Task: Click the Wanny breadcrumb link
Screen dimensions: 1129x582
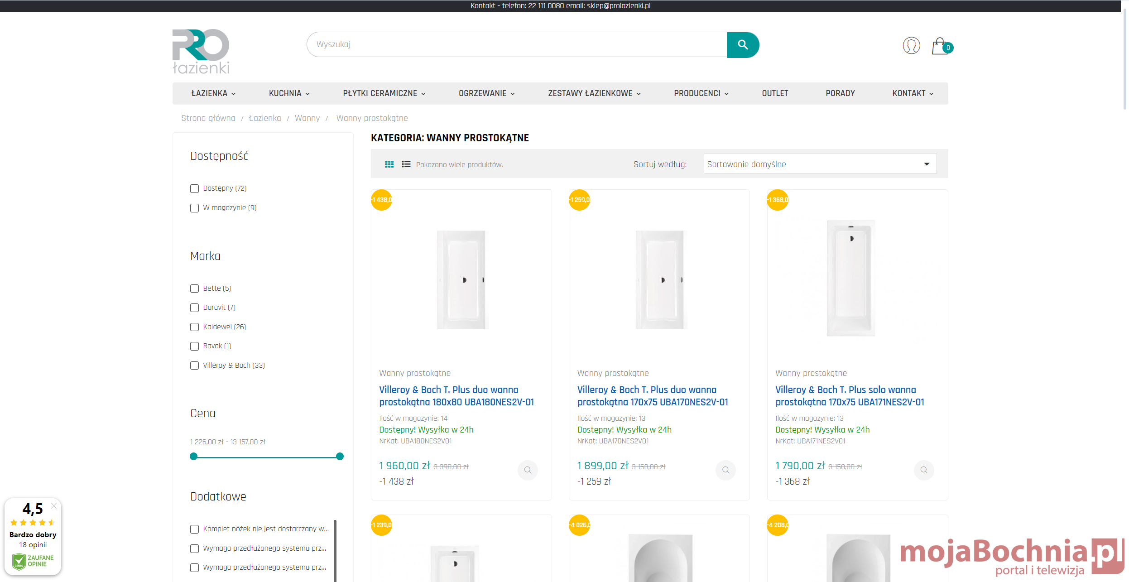Action: point(307,118)
